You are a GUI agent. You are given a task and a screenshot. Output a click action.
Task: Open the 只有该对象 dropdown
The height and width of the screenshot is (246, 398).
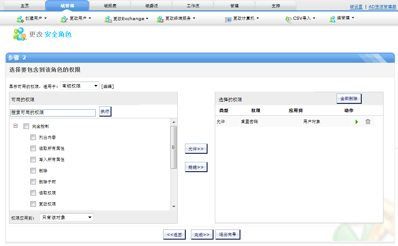(x=67, y=217)
